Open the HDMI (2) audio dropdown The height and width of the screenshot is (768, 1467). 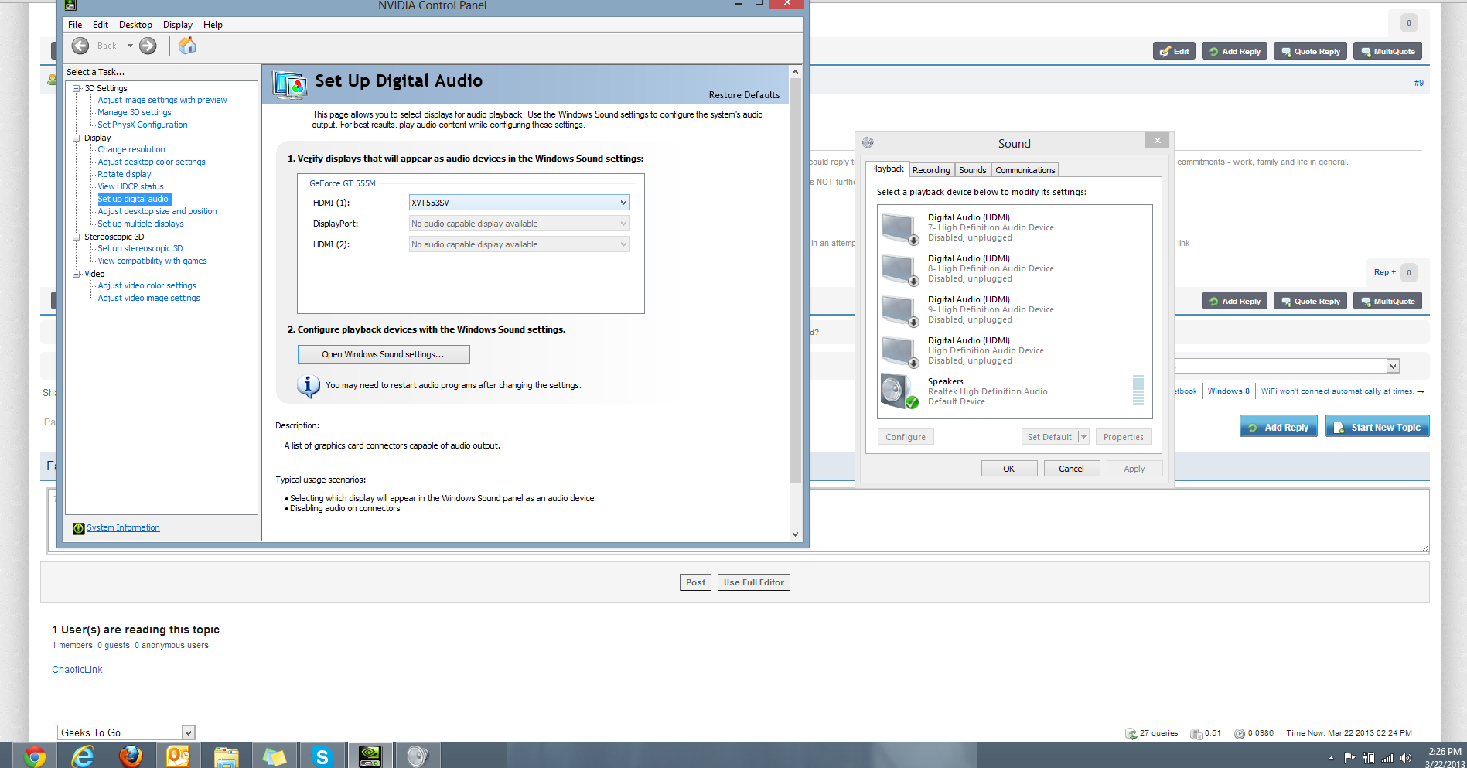tap(519, 244)
